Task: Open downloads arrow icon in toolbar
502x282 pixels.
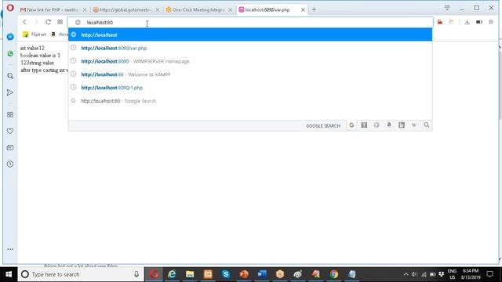Action: coord(467,22)
